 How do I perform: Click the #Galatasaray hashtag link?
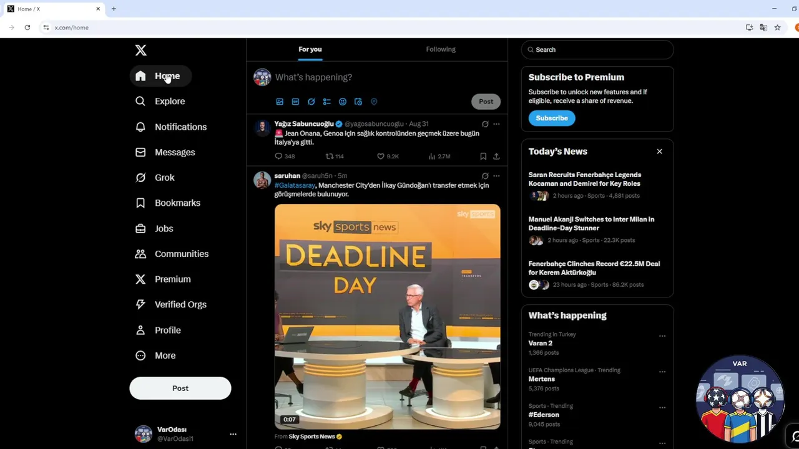(x=295, y=185)
